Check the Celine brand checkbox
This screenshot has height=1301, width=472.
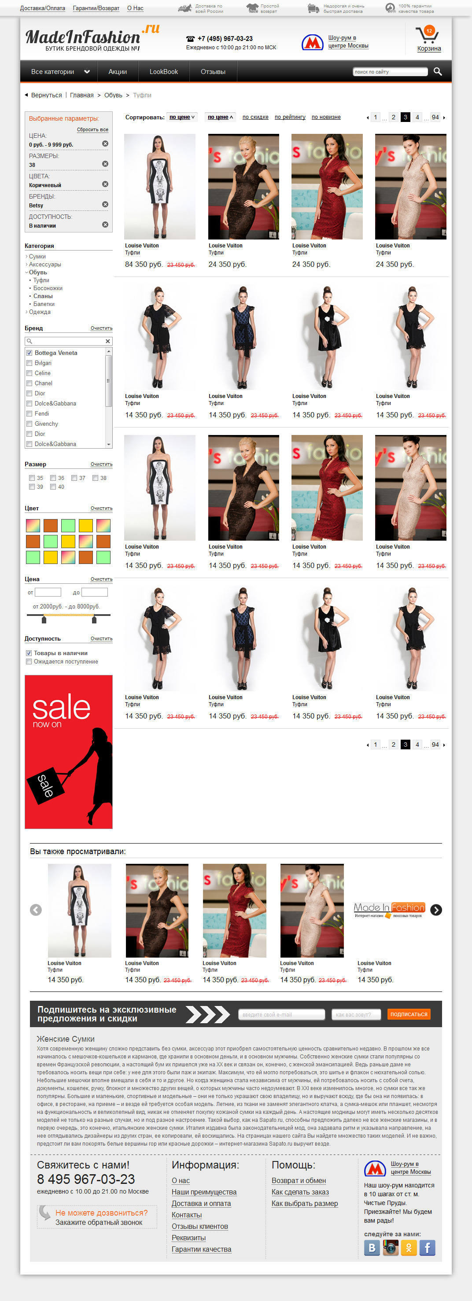29,373
